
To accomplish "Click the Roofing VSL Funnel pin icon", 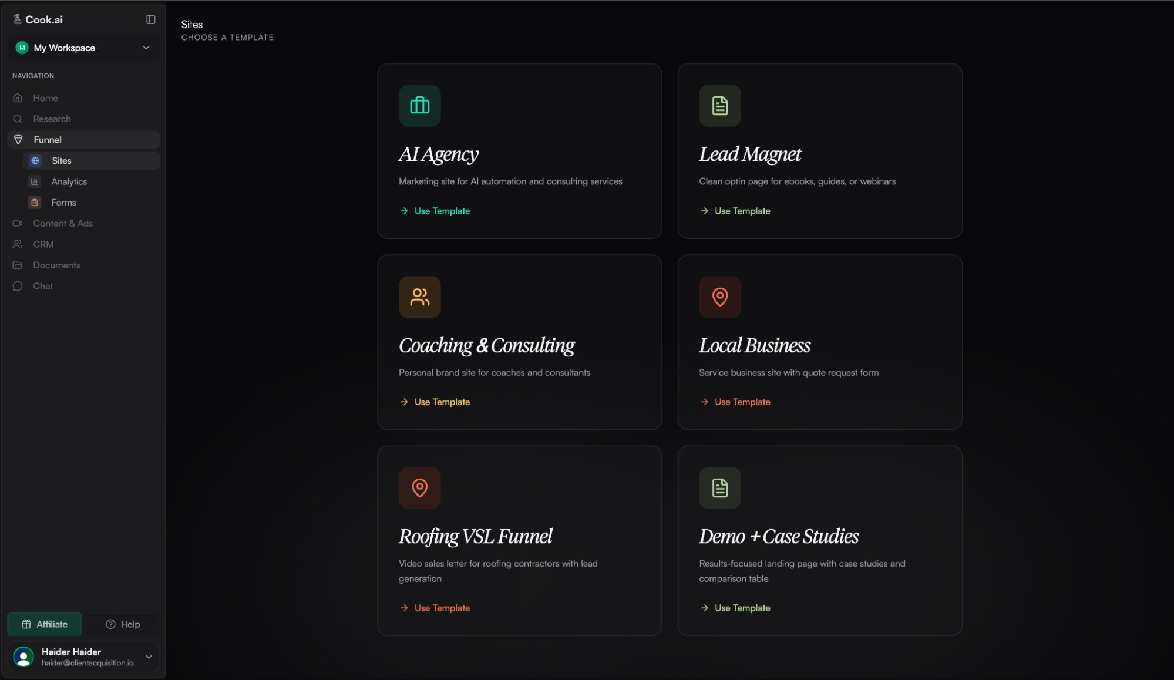I will pyautogui.click(x=419, y=488).
